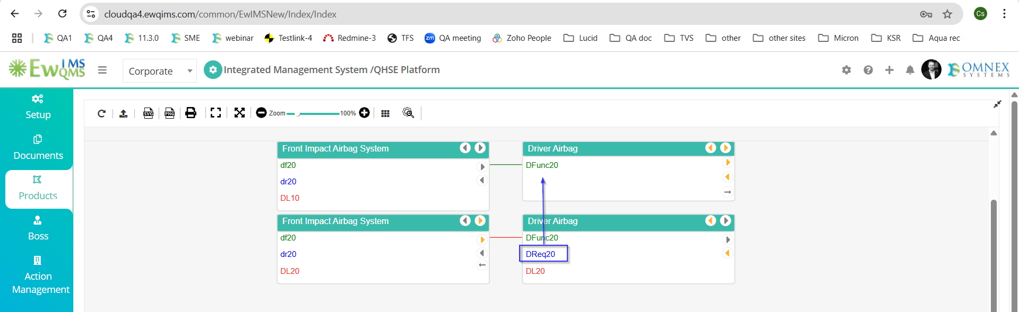Expand the df20 row arrow in top Front Impact box
Viewport: 1019px width, 312px height.
pyautogui.click(x=482, y=166)
